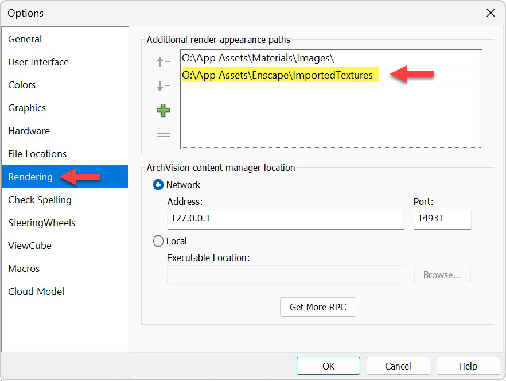Select the Network content manager option
The width and height of the screenshot is (506, 381).
click(x=158, y=185)
